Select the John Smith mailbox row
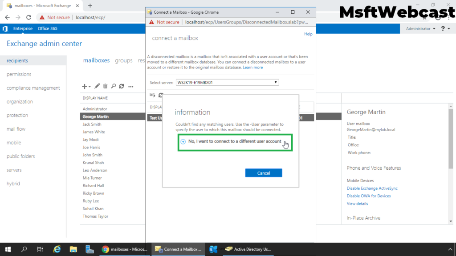The height and width of the screenshot is (256, 456). (x=113, y=155)
